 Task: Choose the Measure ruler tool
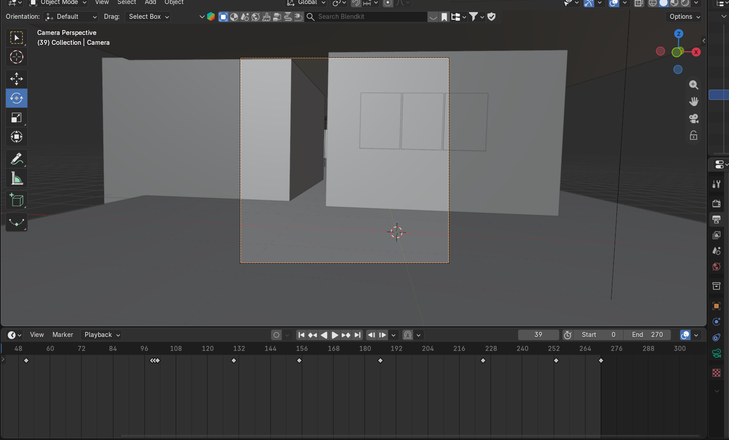point(17,178)
